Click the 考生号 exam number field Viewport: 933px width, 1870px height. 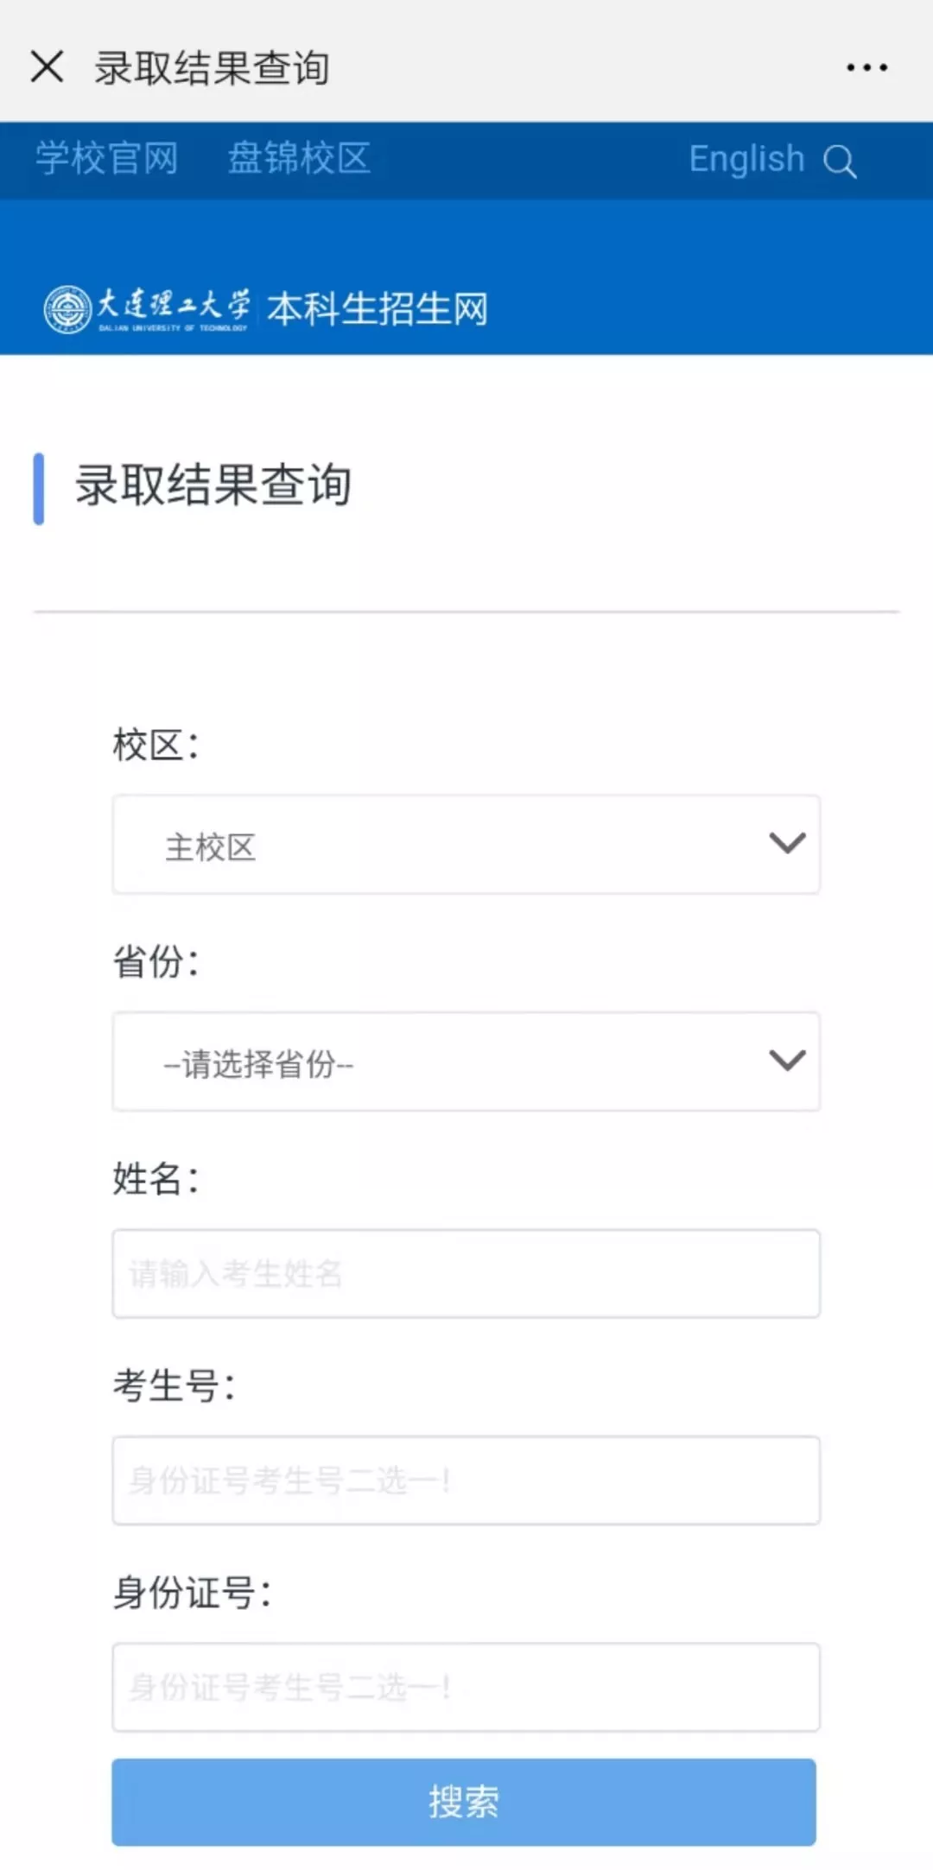pos(466,1480)
